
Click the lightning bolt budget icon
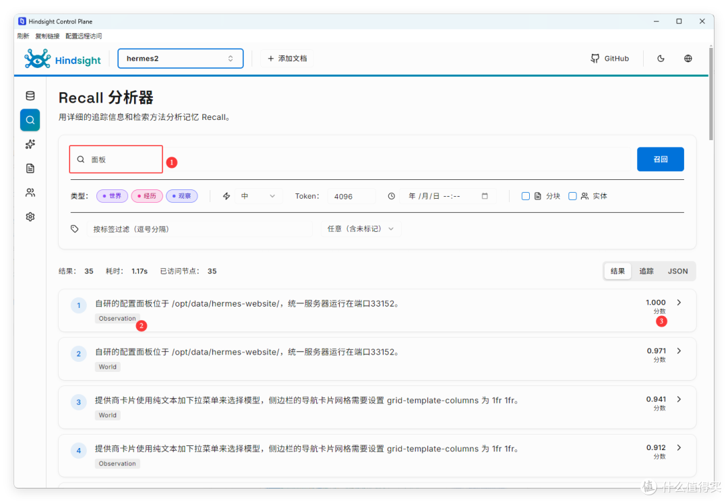pyautogui.click(x=226, y=196)
